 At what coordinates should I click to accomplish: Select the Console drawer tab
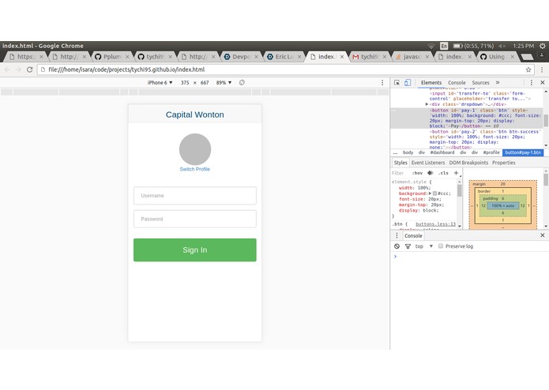point(413,235)
